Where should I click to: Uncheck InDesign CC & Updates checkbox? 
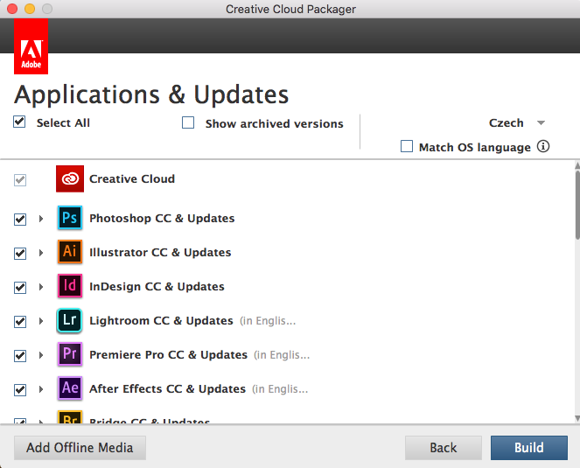[20, 288]
